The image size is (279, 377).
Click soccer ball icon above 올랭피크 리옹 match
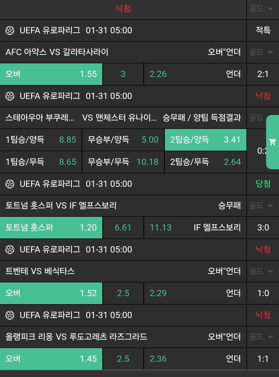(10, 316)
